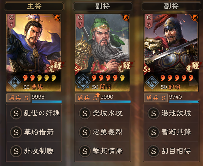Select the right 副将 slot header
The height and width of the screenshot is (166, 203).
[x=171, y=6]
